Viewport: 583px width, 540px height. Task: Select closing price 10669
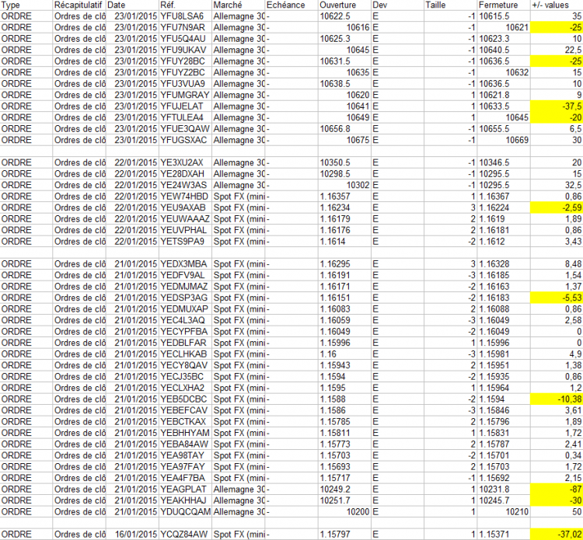coord(504,140)
